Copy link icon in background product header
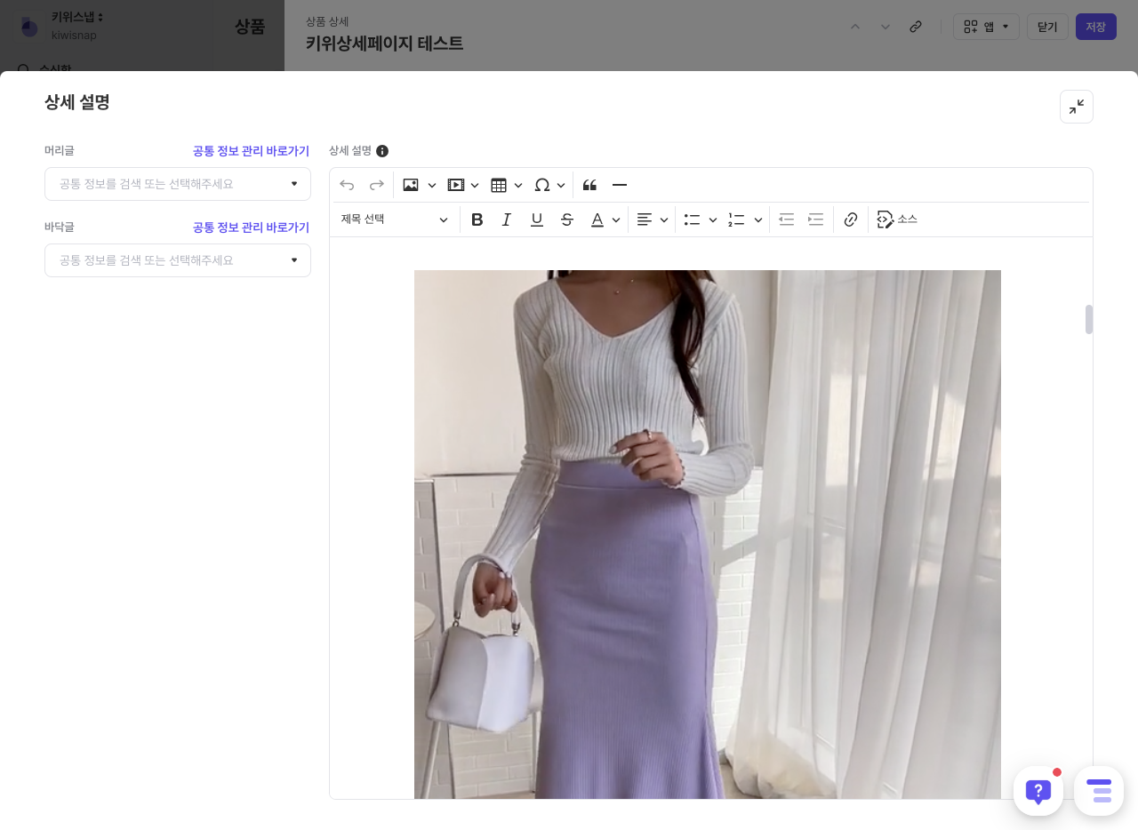 916,27
